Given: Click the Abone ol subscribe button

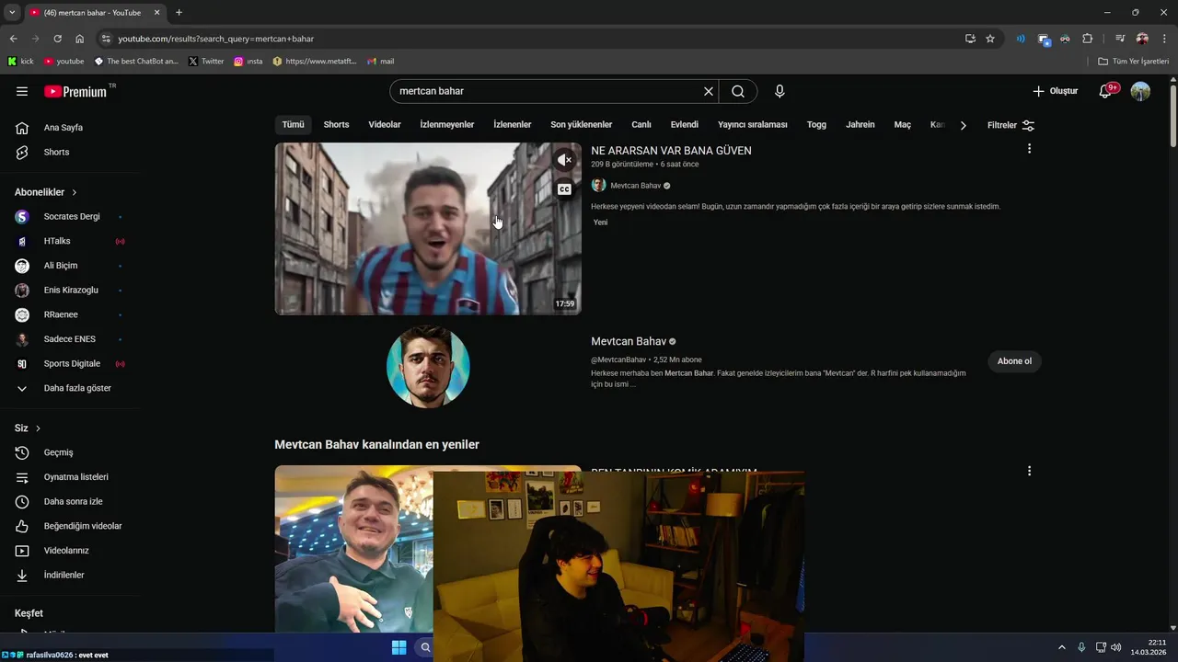Looking at the screenshot, I should pyautogui.click(x=1014, y=361).
